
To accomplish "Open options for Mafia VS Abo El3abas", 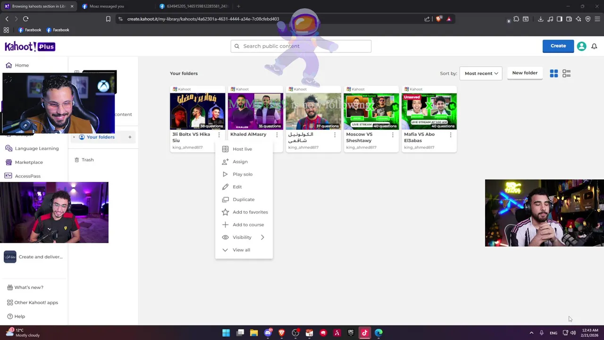I will click(x=451, y=135).
